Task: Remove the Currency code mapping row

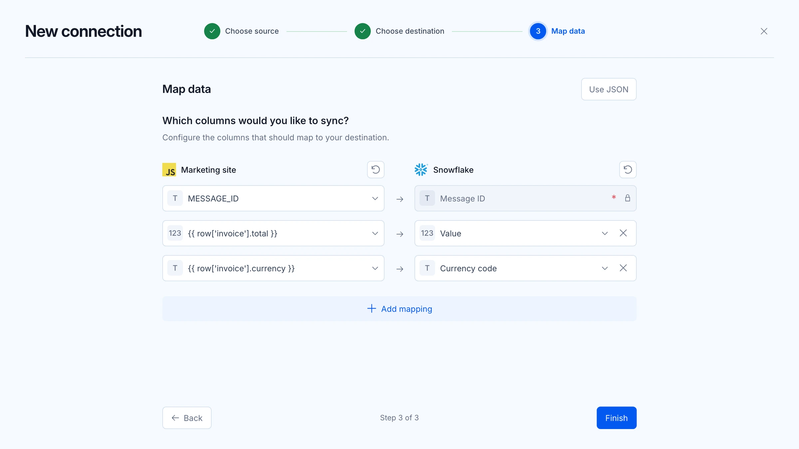Action: pos(623,268)
